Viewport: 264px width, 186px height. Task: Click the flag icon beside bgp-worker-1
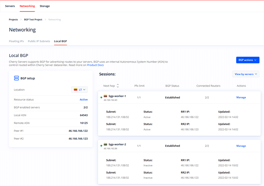(106, 96)
